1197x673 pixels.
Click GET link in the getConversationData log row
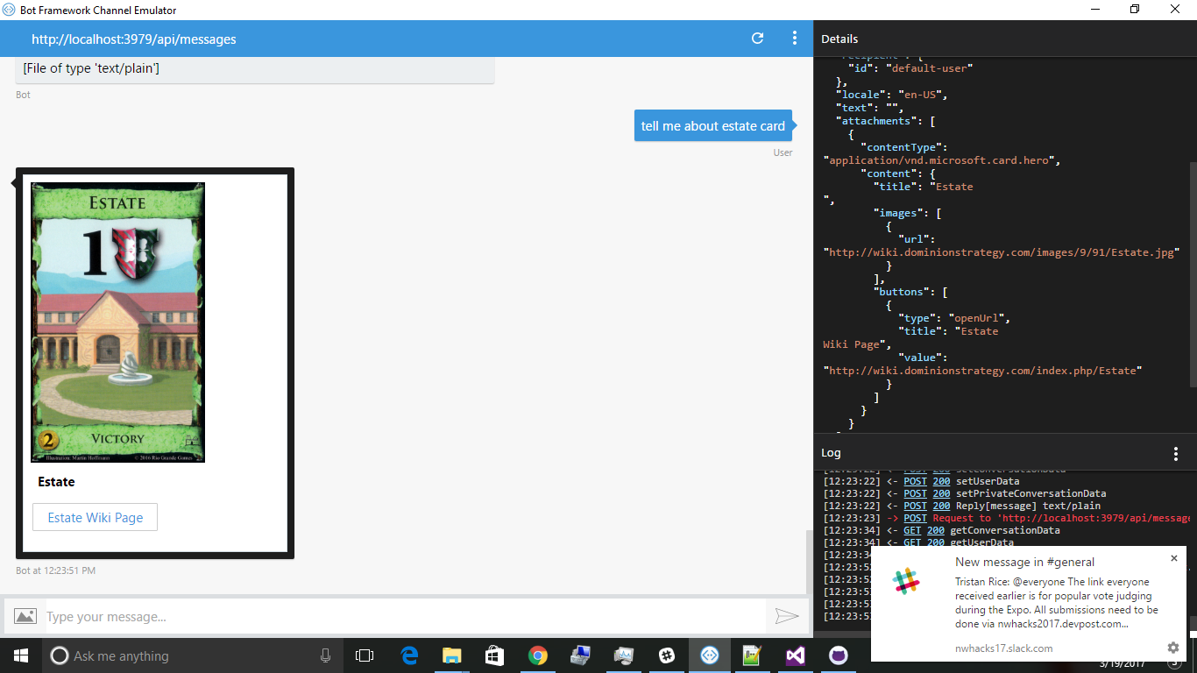(912, 530)
